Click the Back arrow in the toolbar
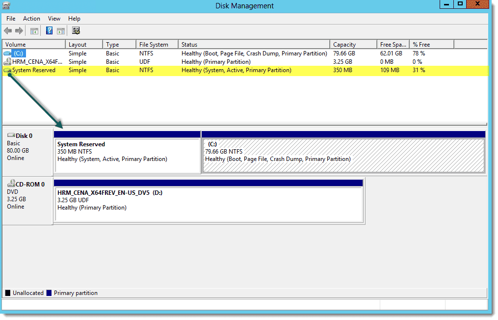Viewport: 498px width, 320px height. (x=8, y=31)
